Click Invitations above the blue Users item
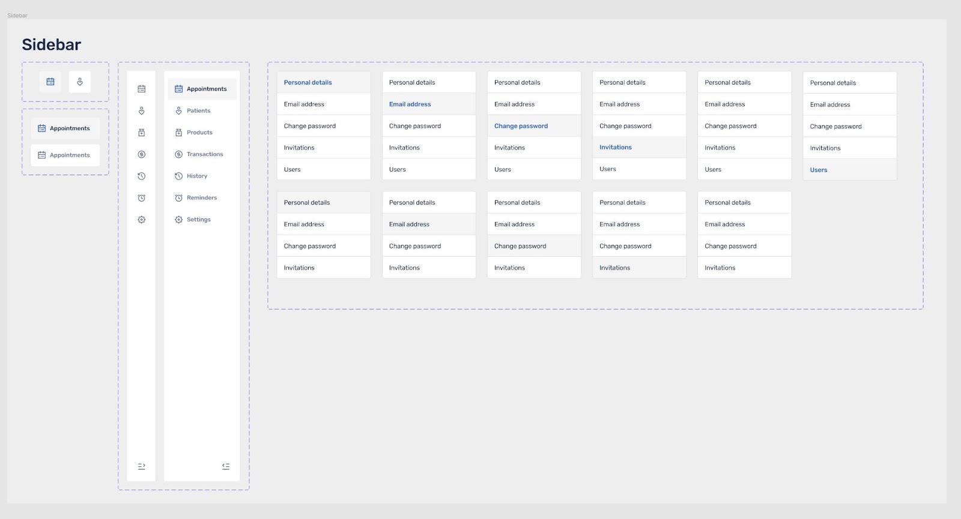Viewport: 961px width, 519px height. click(850, 148)
